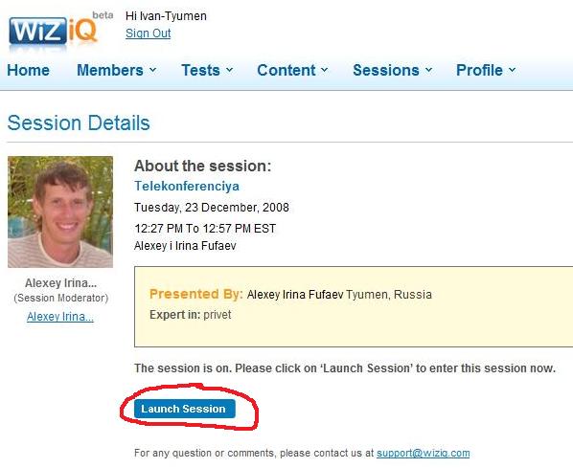
Task: Expand the Members dropdown arrow
Action: pyautogui.click(x=152, y=69)
